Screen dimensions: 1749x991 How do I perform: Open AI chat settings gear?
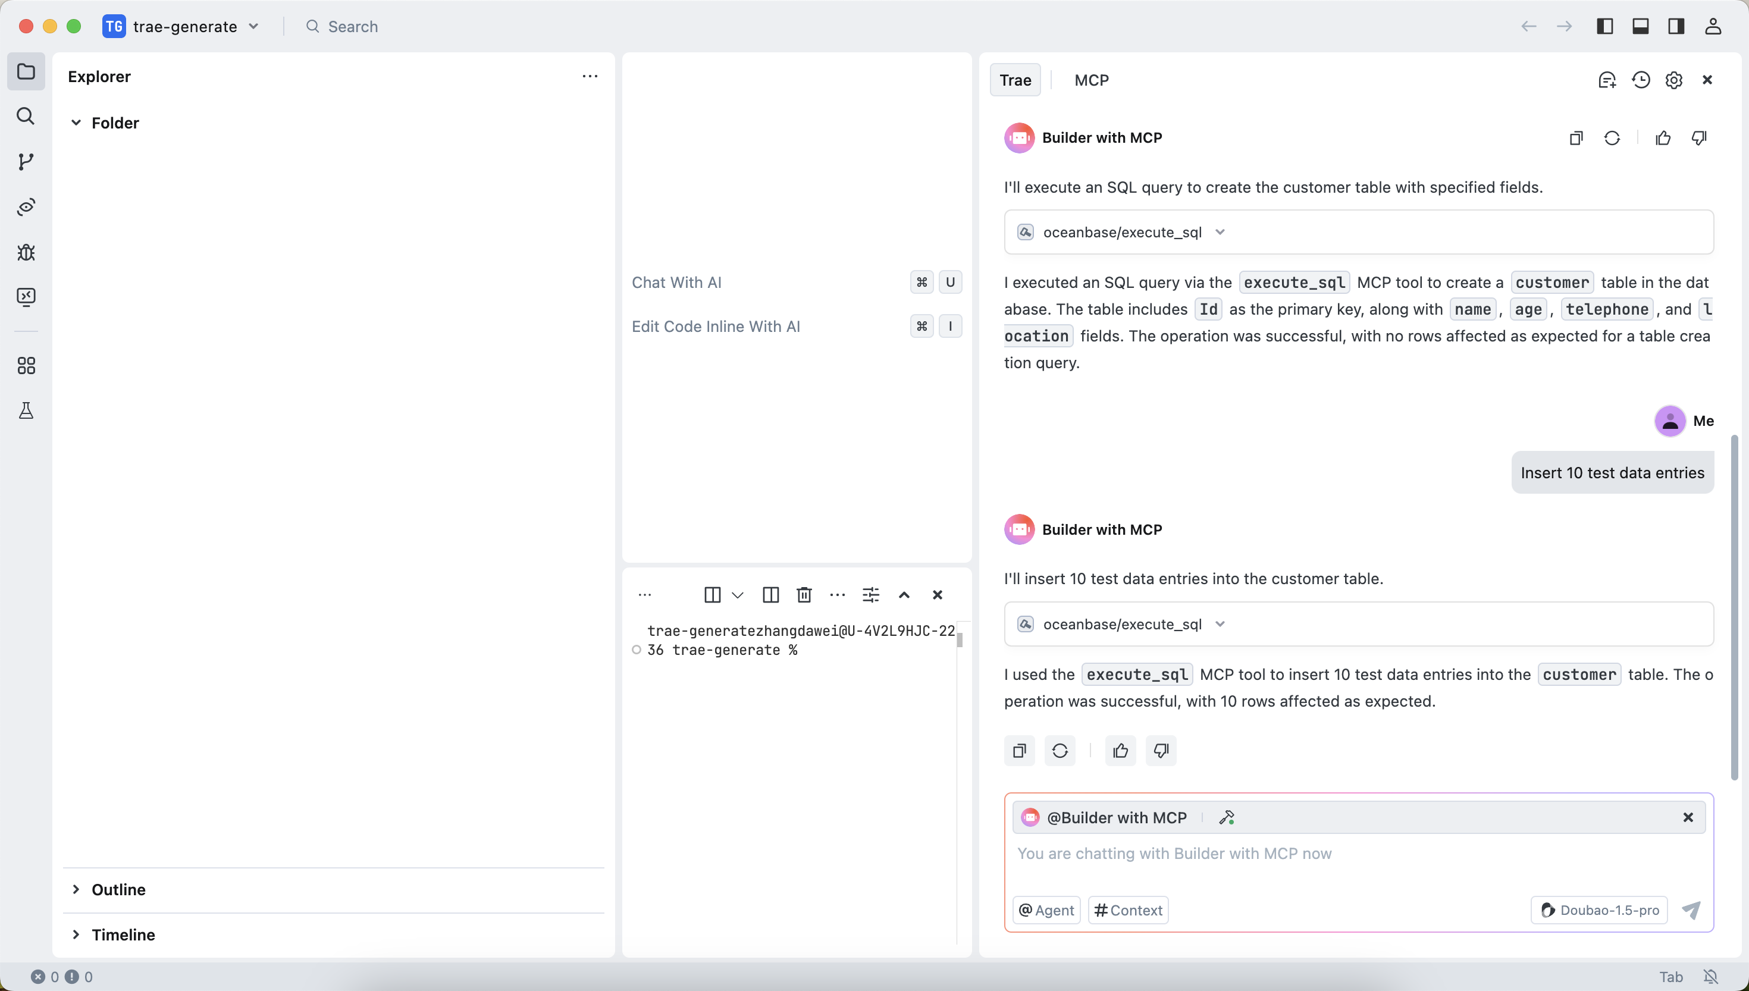[x=1673, y=80]
